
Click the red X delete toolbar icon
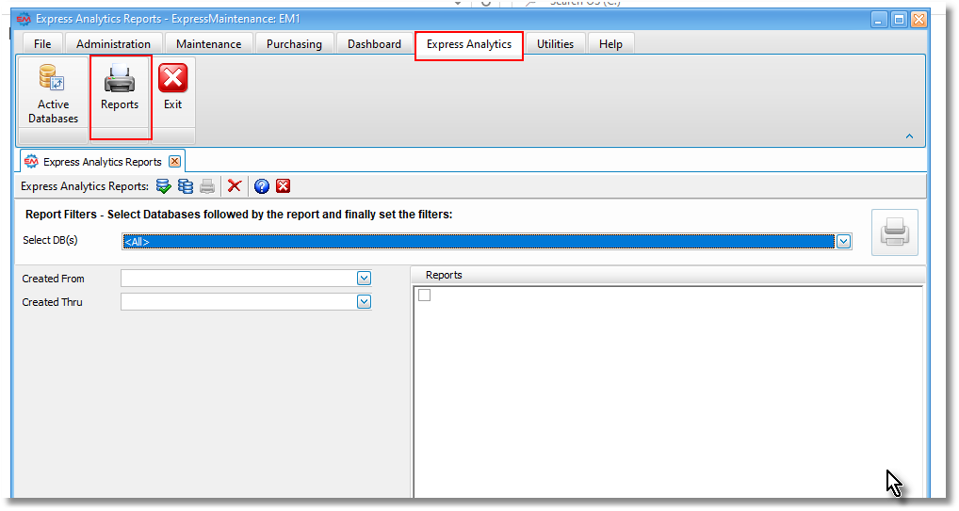pyautogui.click(x=235, y=185)
